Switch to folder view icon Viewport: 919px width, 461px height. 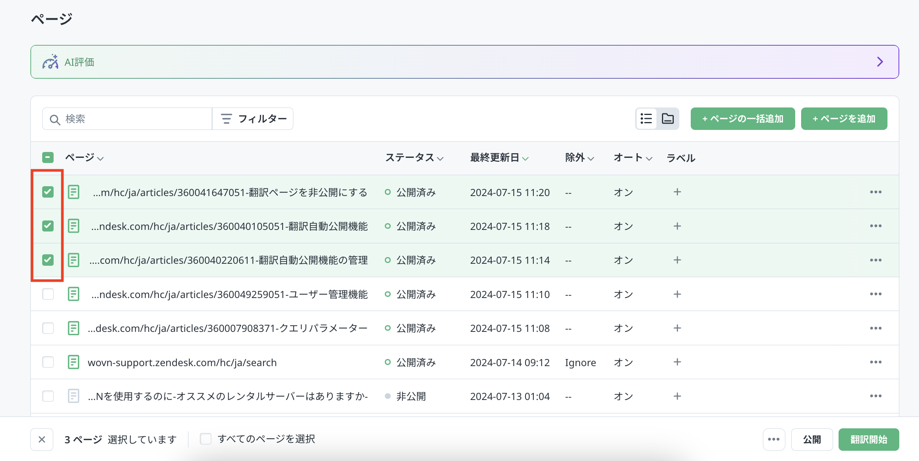point(667,118)
